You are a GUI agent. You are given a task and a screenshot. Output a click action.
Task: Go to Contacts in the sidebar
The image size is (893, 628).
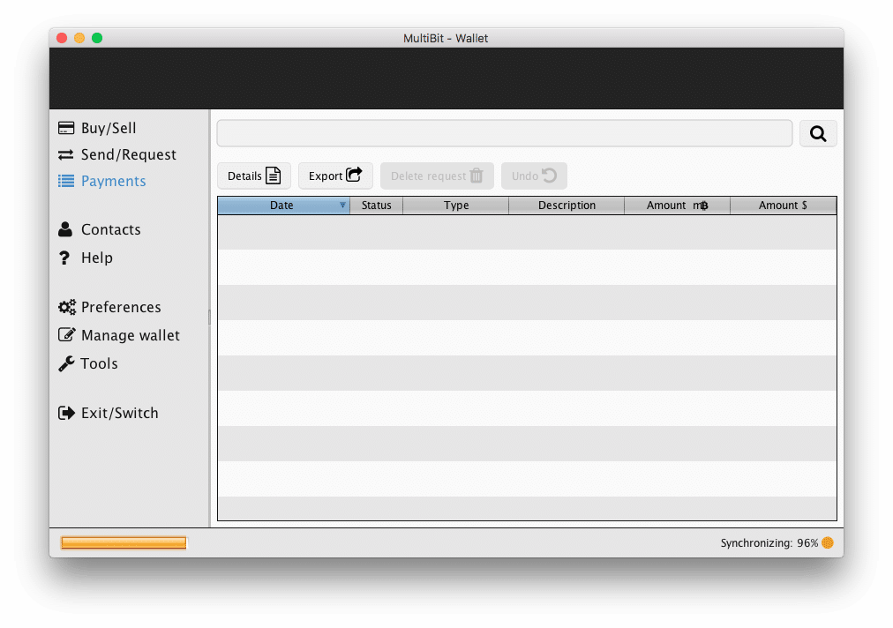click(100, 229)
